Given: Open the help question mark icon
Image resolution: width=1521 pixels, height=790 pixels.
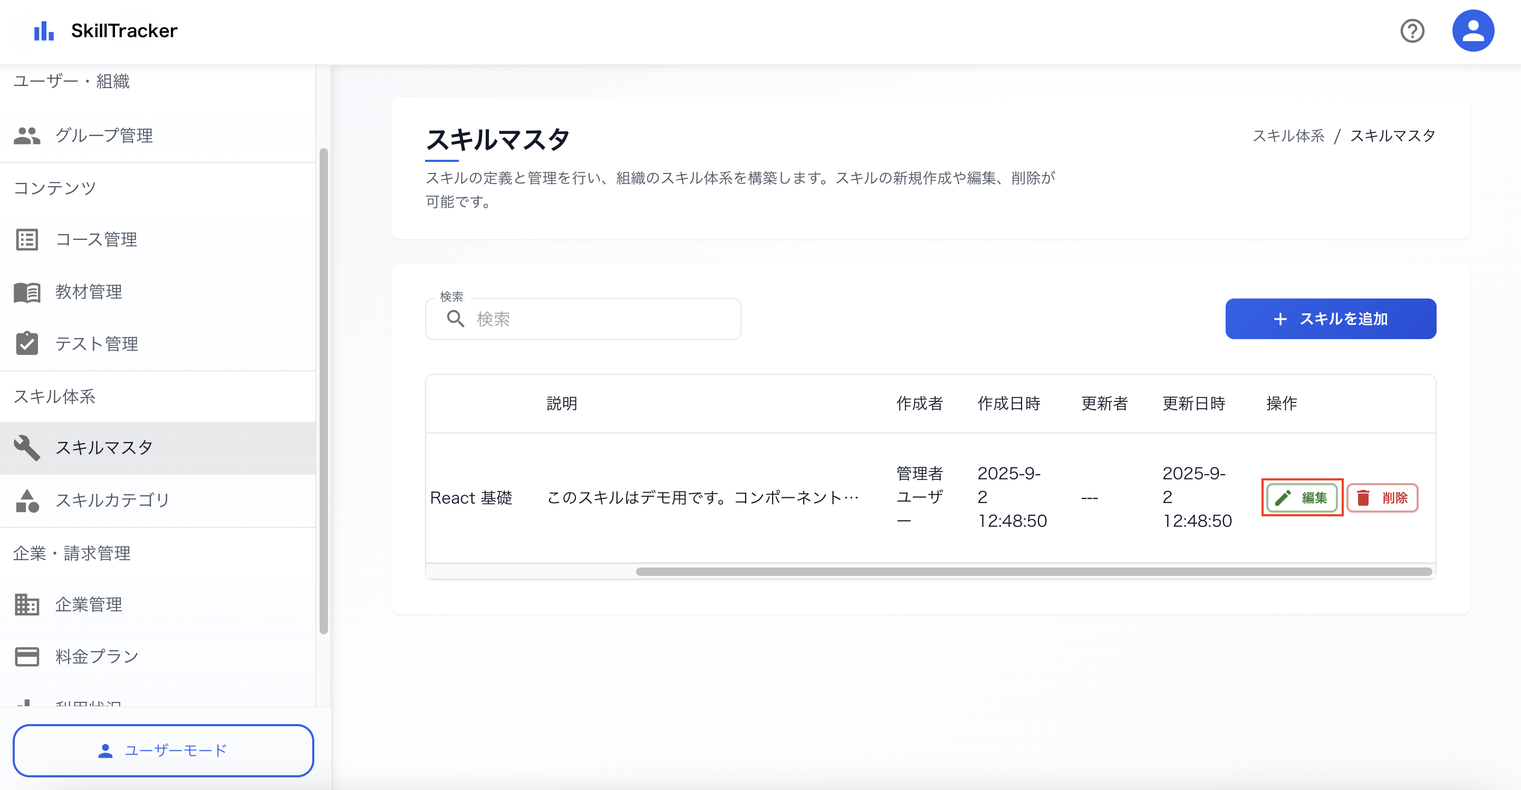Looking at the screenshot, I should pyautogui.click(x=1412, y=31).
